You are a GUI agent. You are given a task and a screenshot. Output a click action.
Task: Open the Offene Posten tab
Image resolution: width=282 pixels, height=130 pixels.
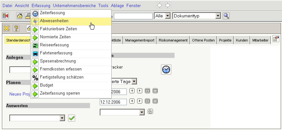[203, 40]
